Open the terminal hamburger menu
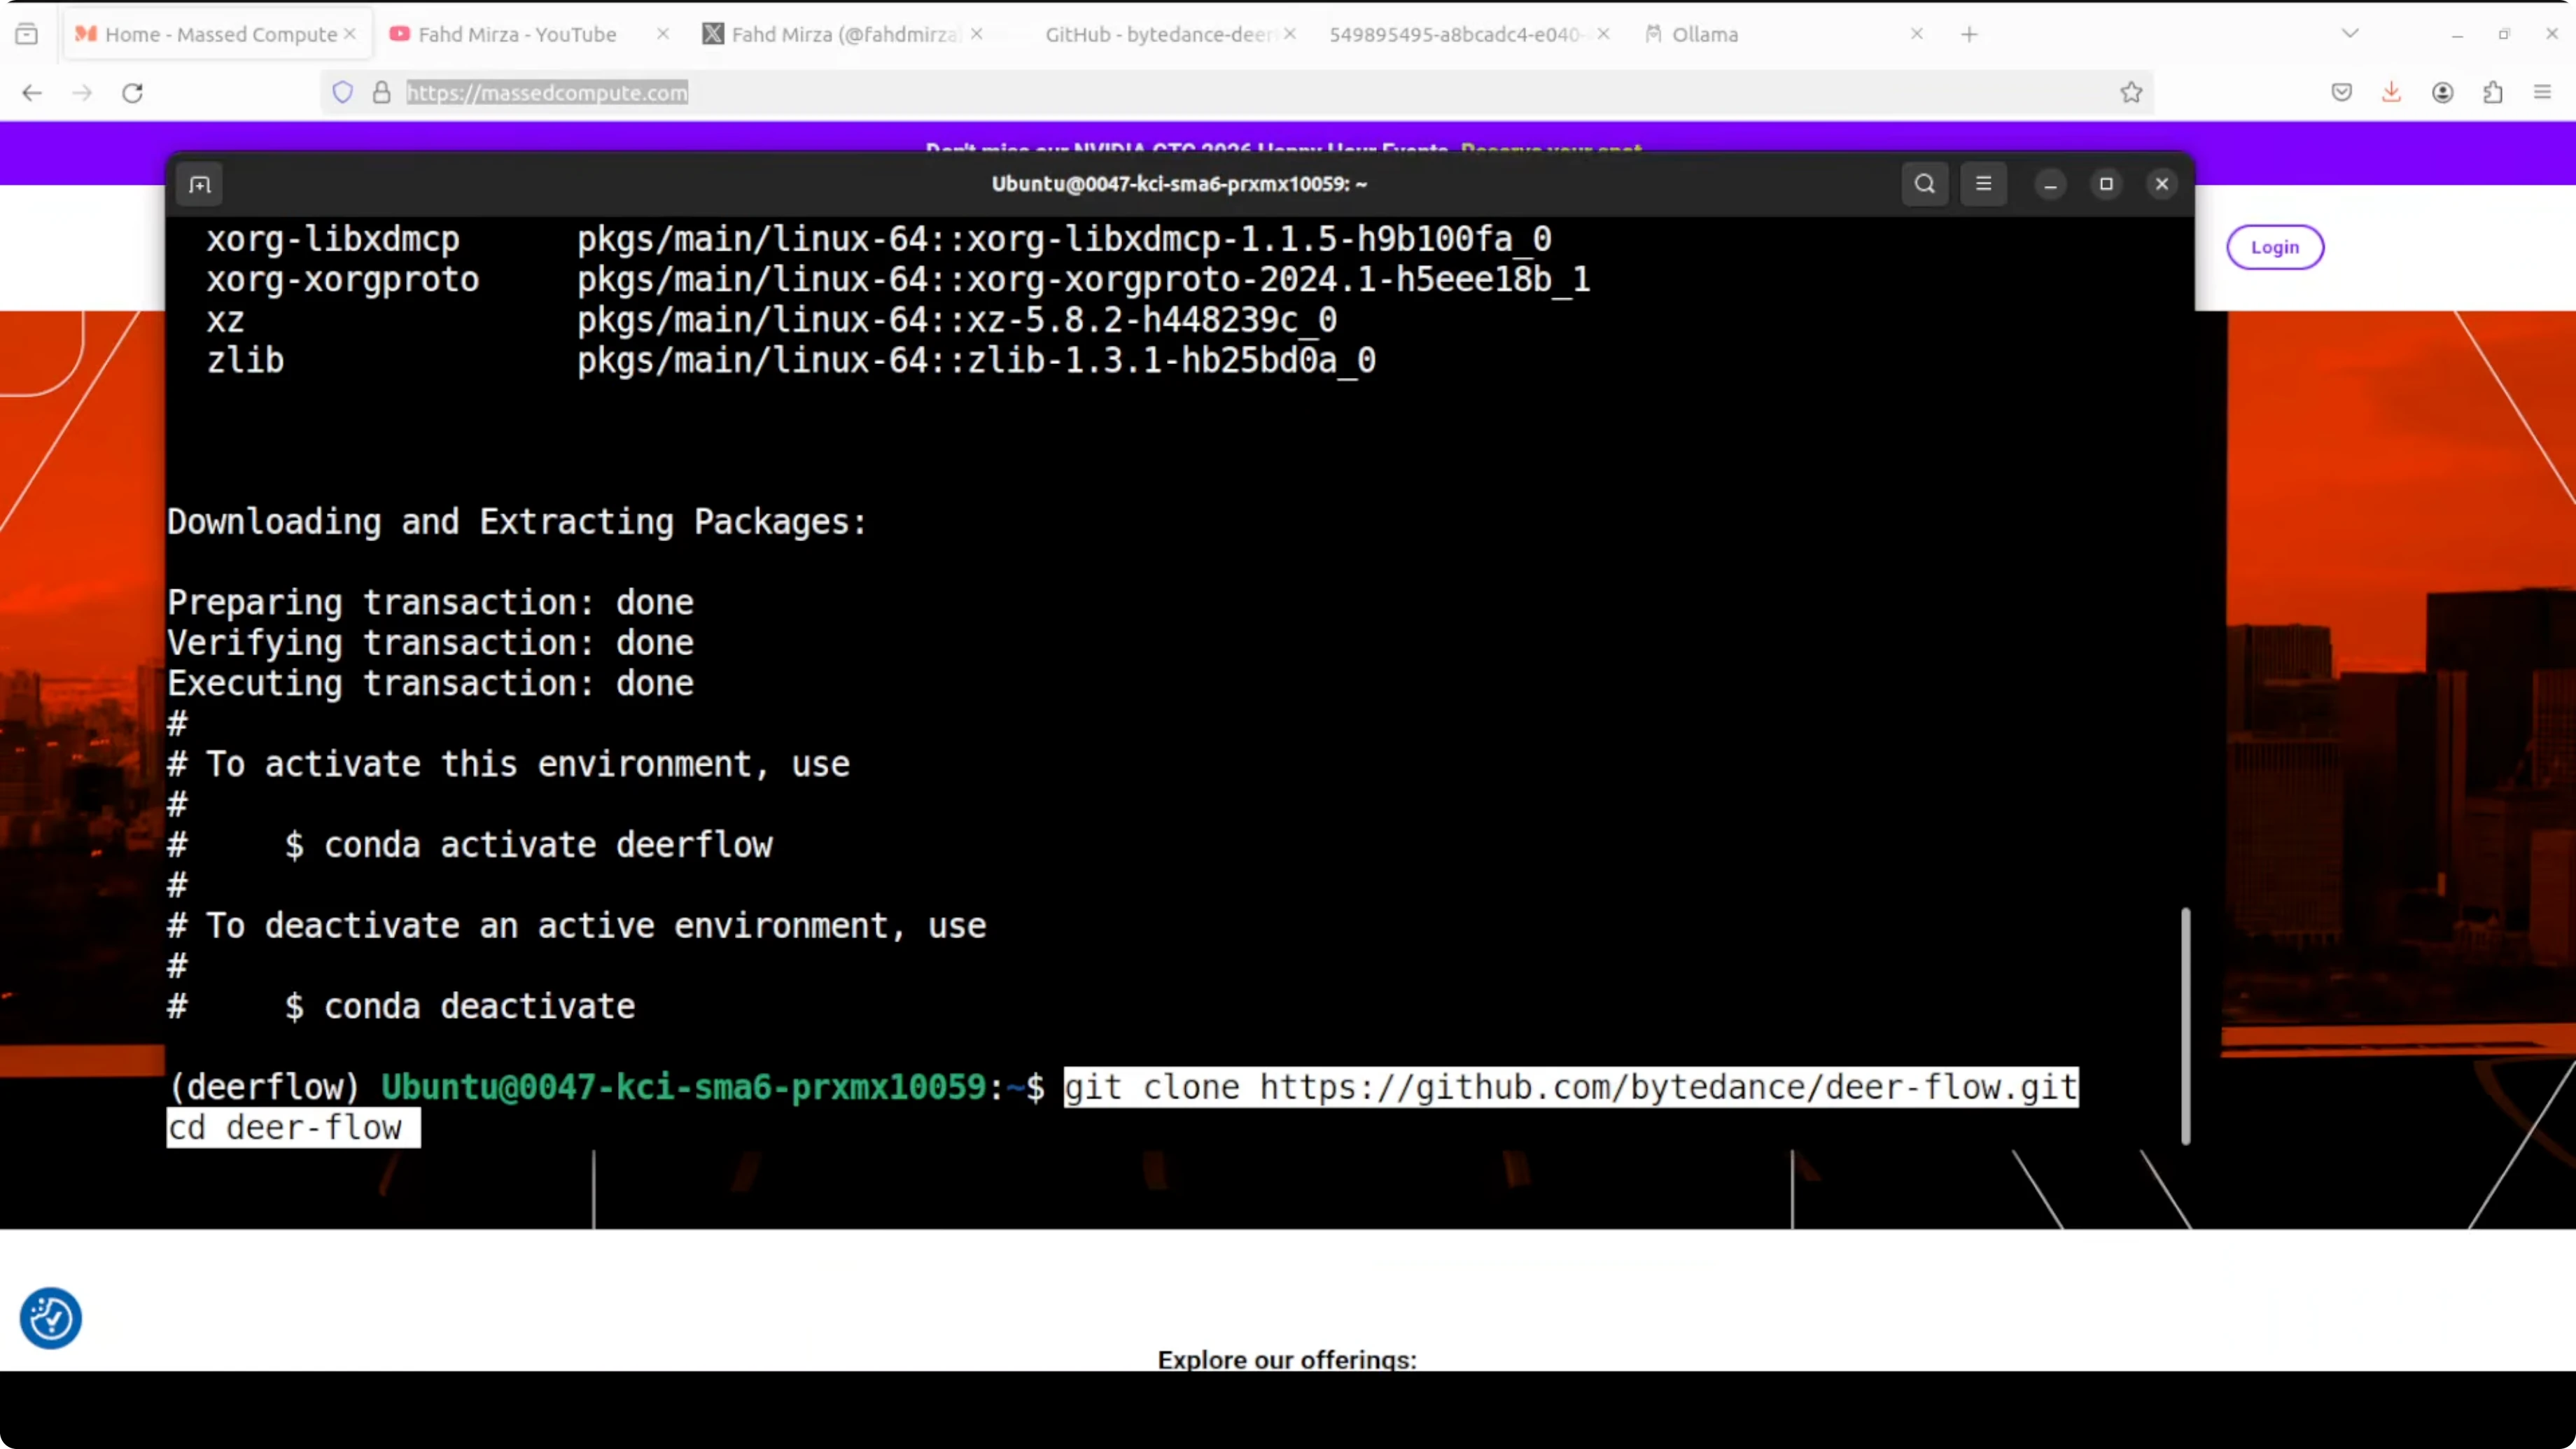Image resolution: width=2576 pixels, height=1449 pixels. [x=1983, y=184]
